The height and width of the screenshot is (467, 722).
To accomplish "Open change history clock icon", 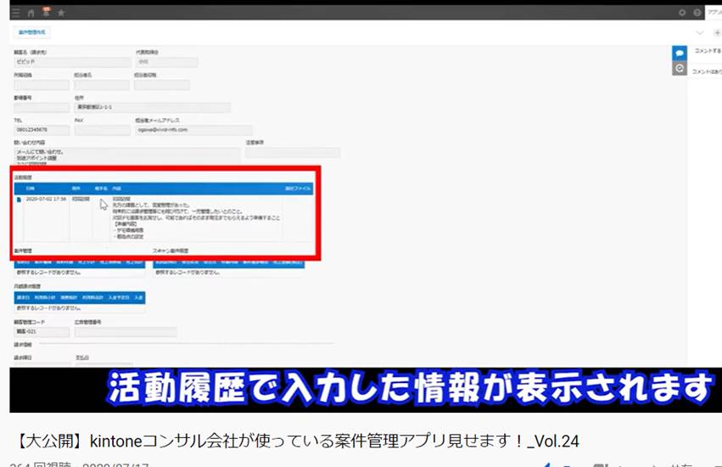I will [680, 69].
